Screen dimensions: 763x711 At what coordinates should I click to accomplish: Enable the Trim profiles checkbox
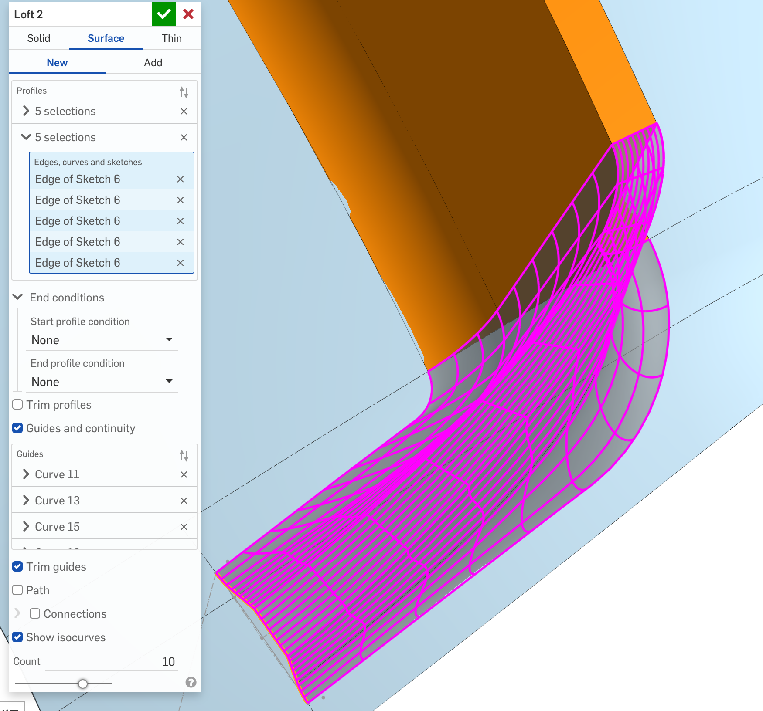coord(18,404)
